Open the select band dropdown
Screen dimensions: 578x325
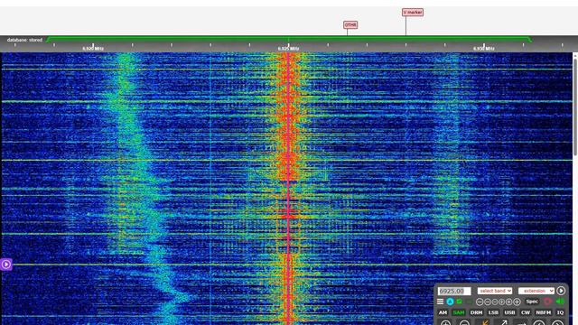pyautogui.click(x=495, y=291)
